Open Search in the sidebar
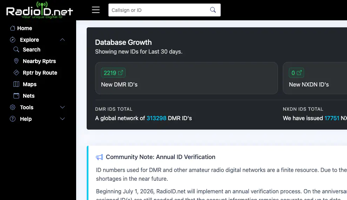347x200 pixels. click(x=32, y=49)
